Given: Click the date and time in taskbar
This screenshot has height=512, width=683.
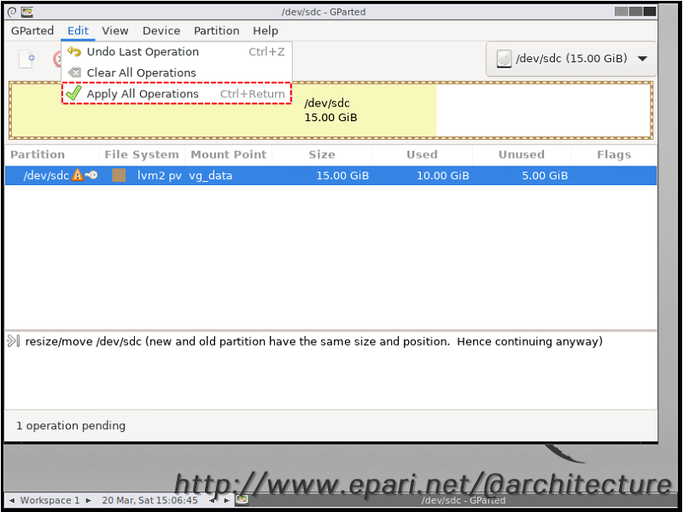Looking at the screenshot, I should coord(149,500).
